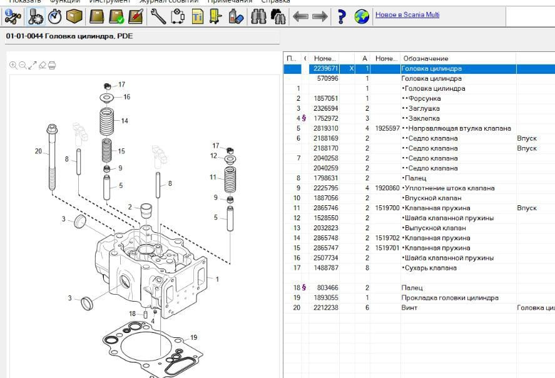Click the stopwatch icon in the toolbar
This screenshot has height=378, width=555.
pos(54,16)
